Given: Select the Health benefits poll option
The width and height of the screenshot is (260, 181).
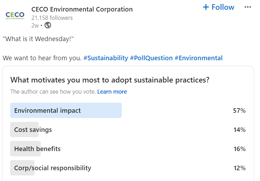Looking at the screenshot, I should pos(37,149).
